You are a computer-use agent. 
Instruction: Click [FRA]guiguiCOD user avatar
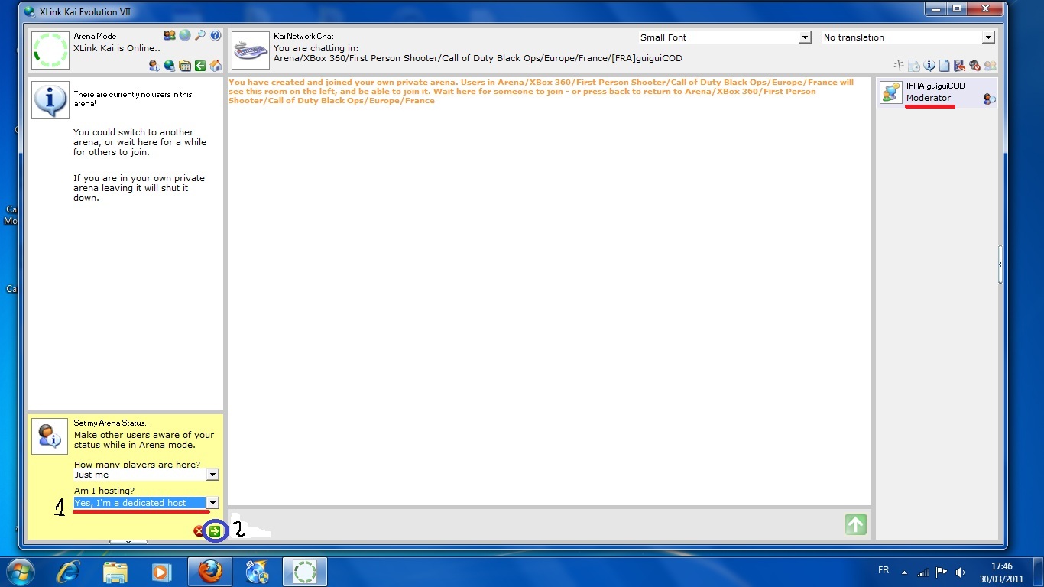pos(891,92)
